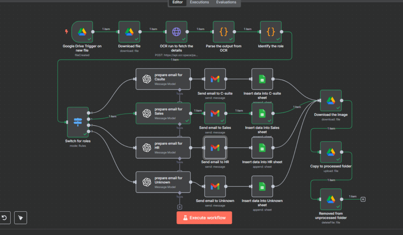Open the Send email to HR node
This screenshot has height=235, width=403.
tap(215, 147)
